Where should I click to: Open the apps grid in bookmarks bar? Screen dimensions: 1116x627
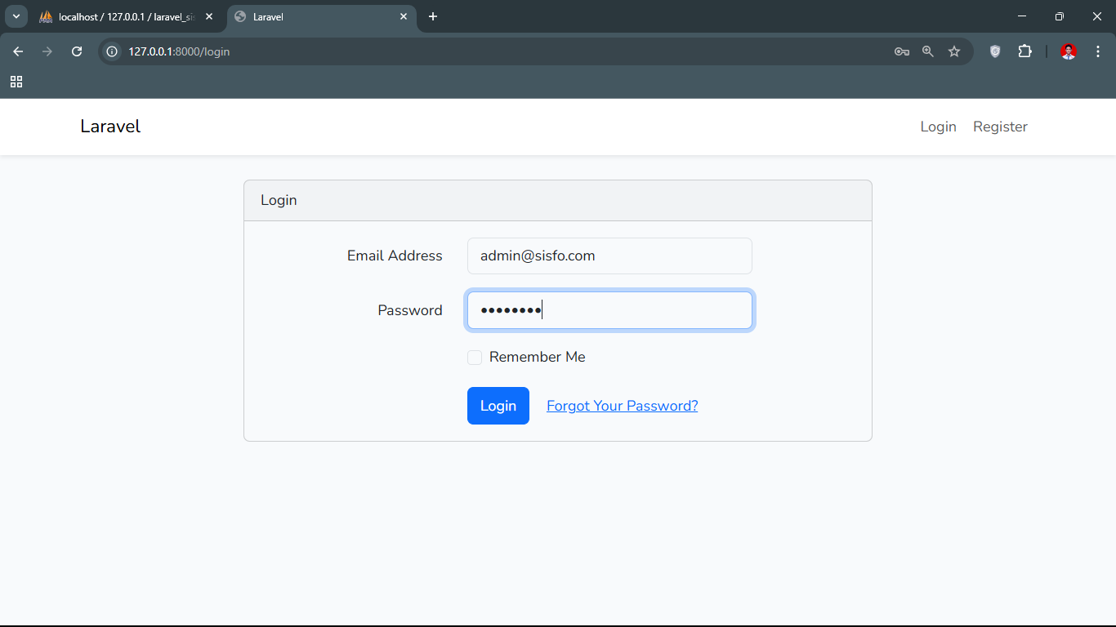coord(16,82)
